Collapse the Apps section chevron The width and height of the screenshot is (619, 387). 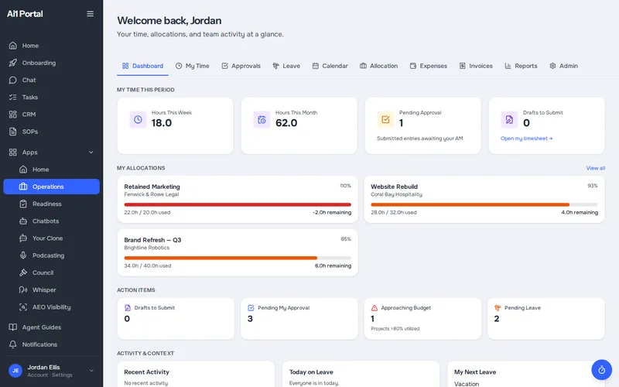click(91, 152)
